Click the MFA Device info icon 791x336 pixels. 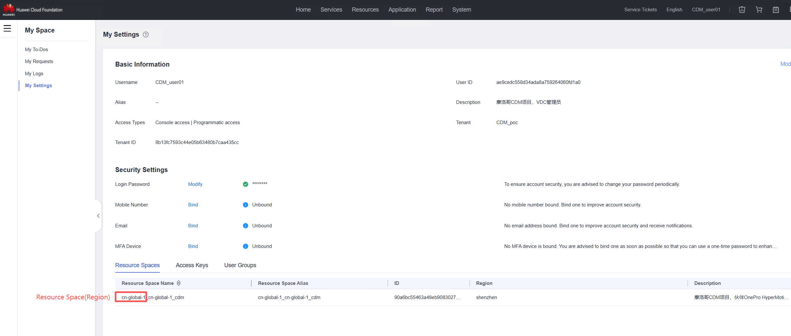[246, 246]
